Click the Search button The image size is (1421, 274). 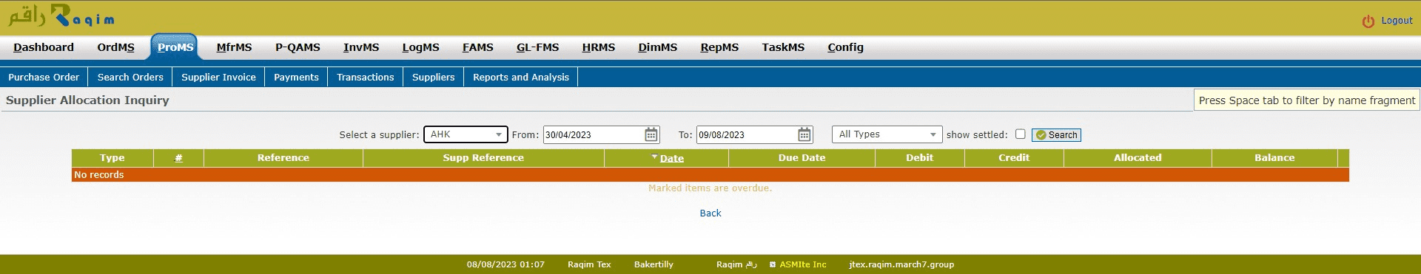(x=1056, y=134)
